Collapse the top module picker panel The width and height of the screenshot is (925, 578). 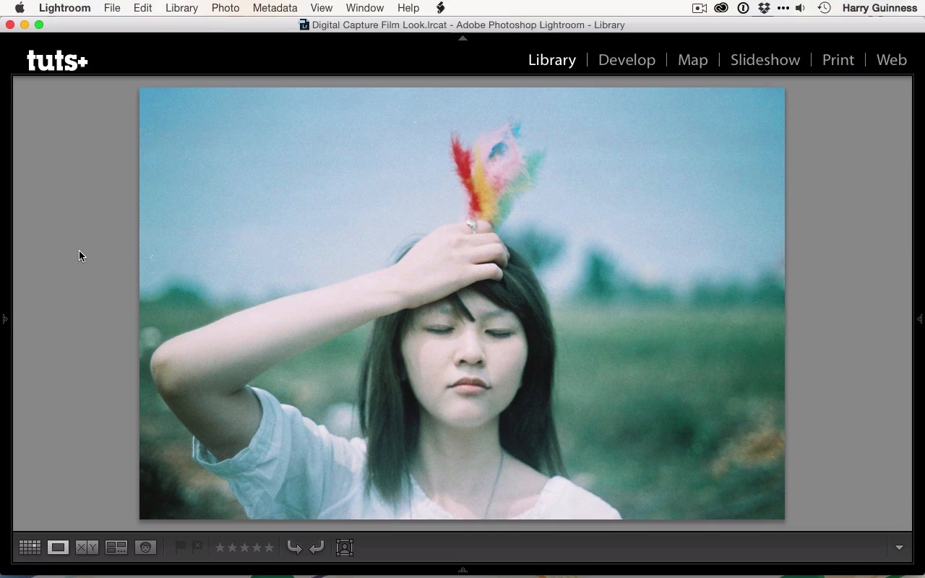tap(462, 38)
